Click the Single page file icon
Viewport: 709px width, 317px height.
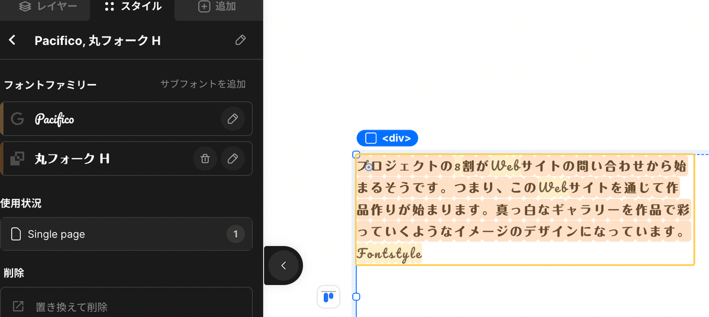(16, 234)
